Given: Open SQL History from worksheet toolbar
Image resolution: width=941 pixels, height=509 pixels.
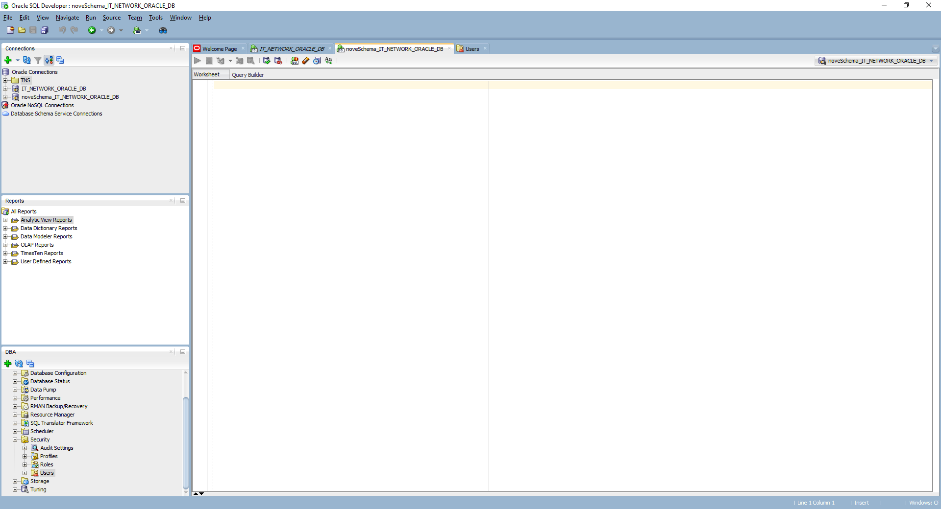Looking at the screenshot, I should pos(317,61).
